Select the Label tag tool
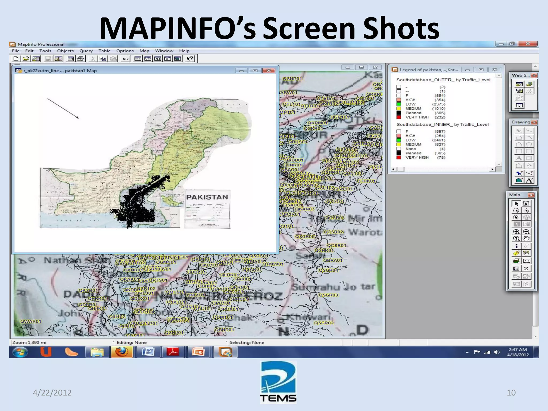548x411 pixels. [x=516, y=253]
